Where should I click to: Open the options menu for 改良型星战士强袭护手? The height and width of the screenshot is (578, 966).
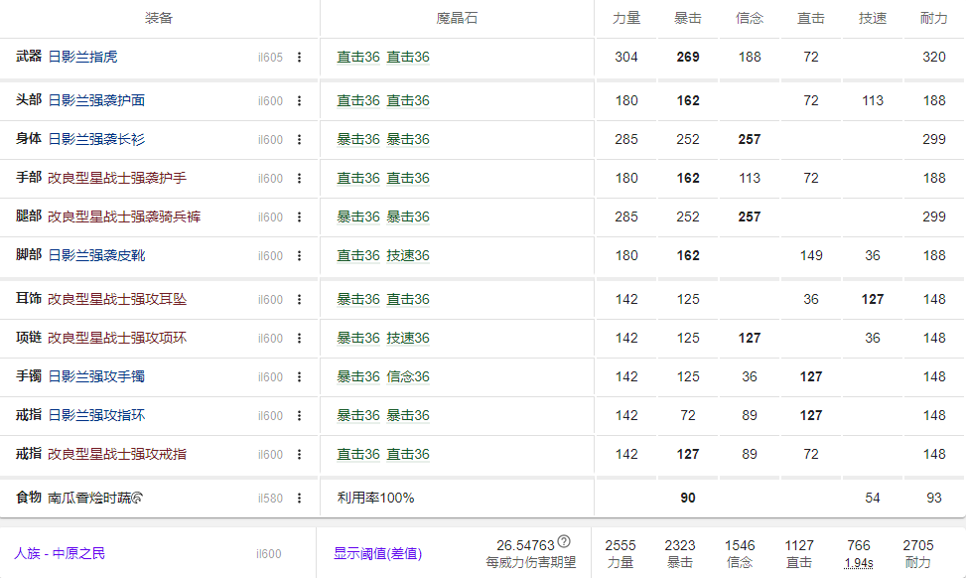(297, 179)
